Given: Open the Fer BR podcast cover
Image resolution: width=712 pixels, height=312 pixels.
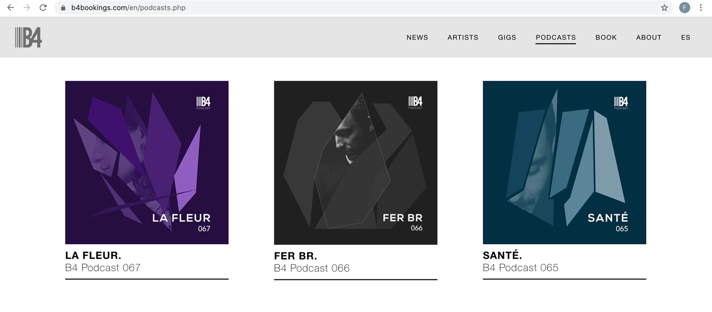Looking at the screenshot, I should tap(356, 162).
